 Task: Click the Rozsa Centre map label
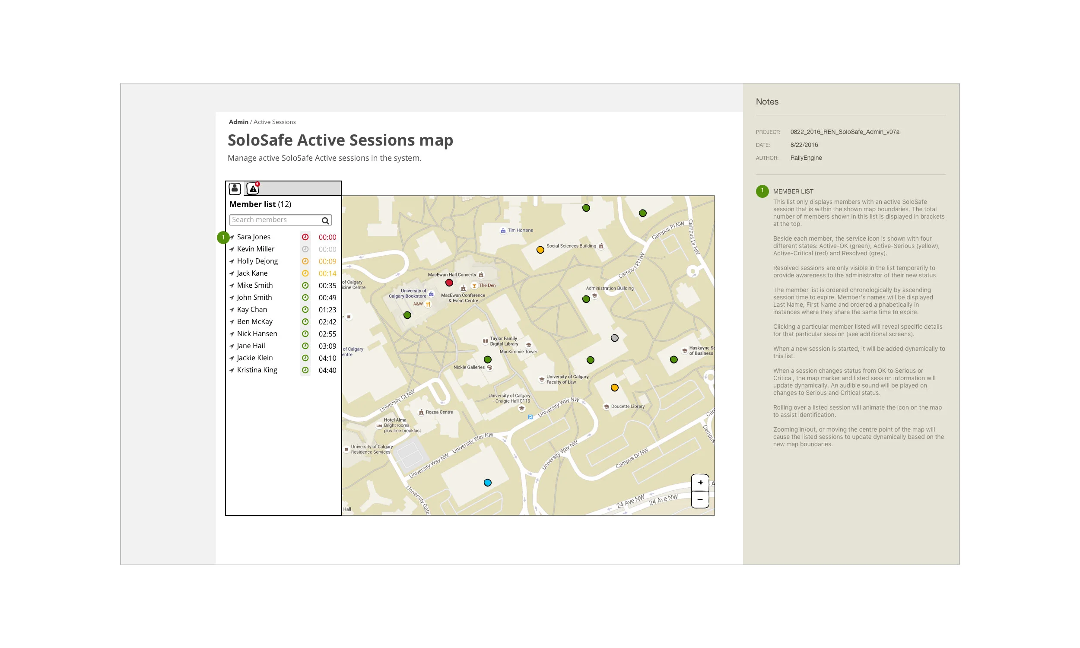439,412
